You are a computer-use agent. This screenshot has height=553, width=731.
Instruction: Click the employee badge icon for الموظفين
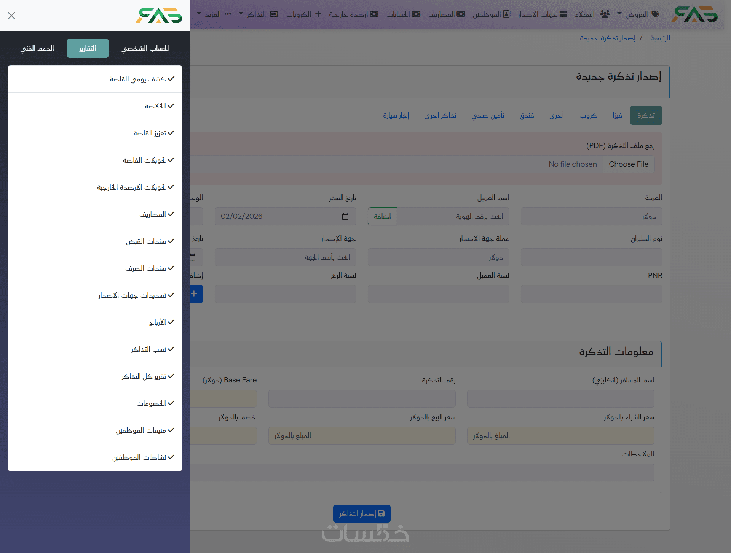(507, 14)
